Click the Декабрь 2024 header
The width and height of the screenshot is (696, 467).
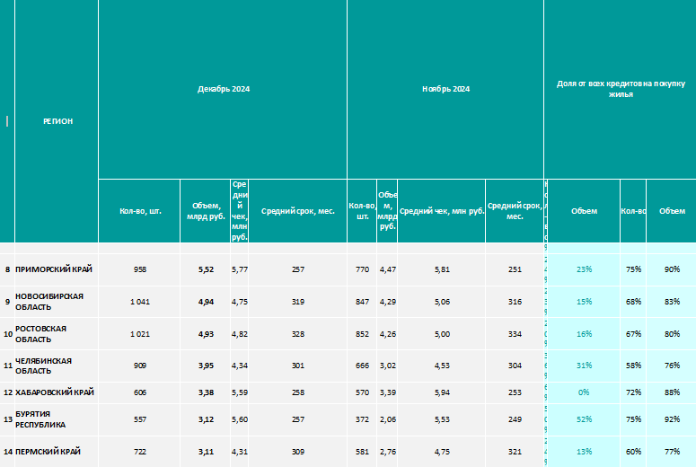[x=223, y=89]
